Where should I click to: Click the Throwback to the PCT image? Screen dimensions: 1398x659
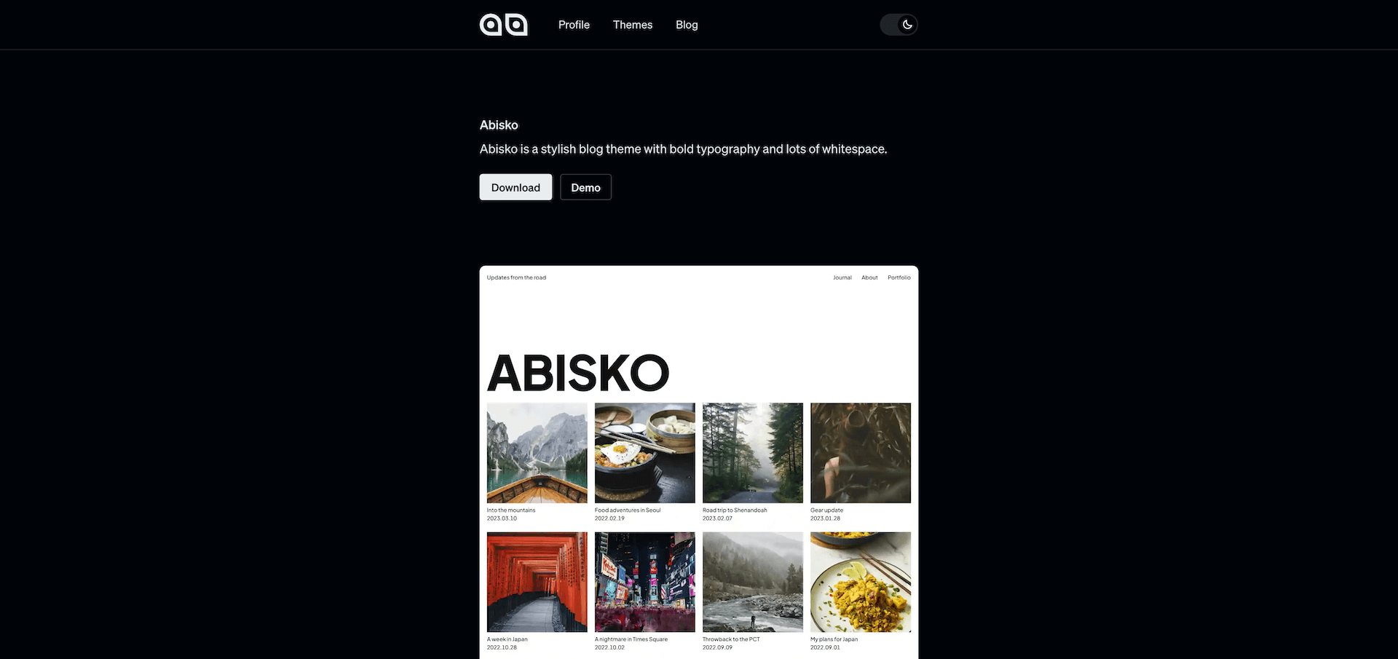[x=753, y=582]
